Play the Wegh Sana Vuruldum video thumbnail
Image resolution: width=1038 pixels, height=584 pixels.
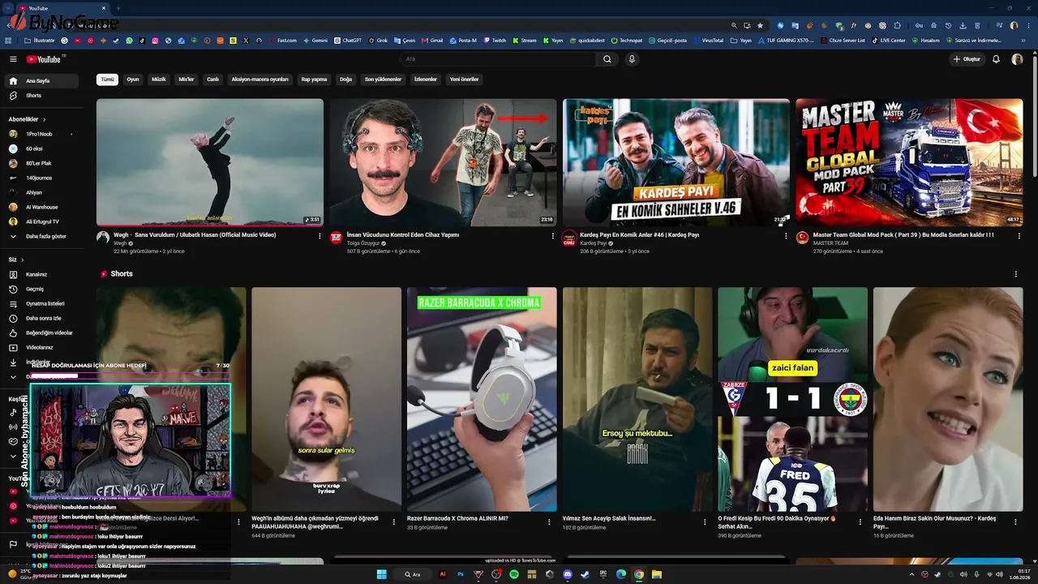[210, 162]
